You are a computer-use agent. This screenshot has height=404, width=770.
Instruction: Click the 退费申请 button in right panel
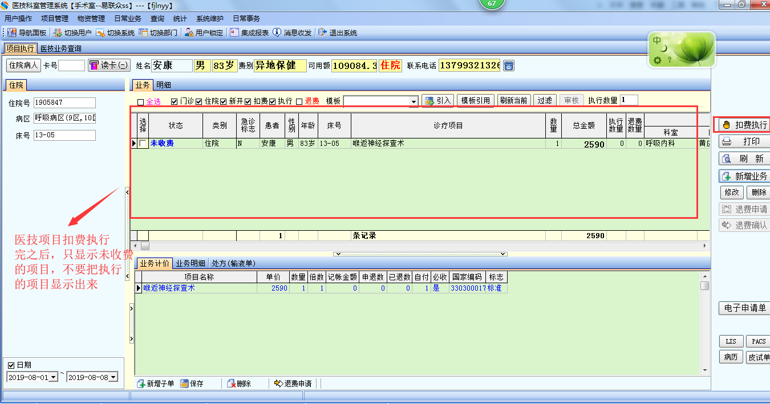click(744, 209)
